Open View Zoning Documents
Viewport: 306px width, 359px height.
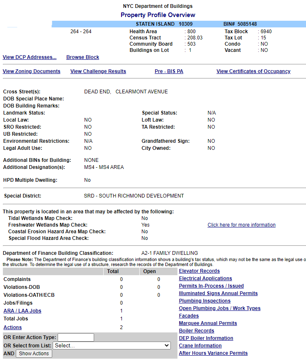pos(32,71)
